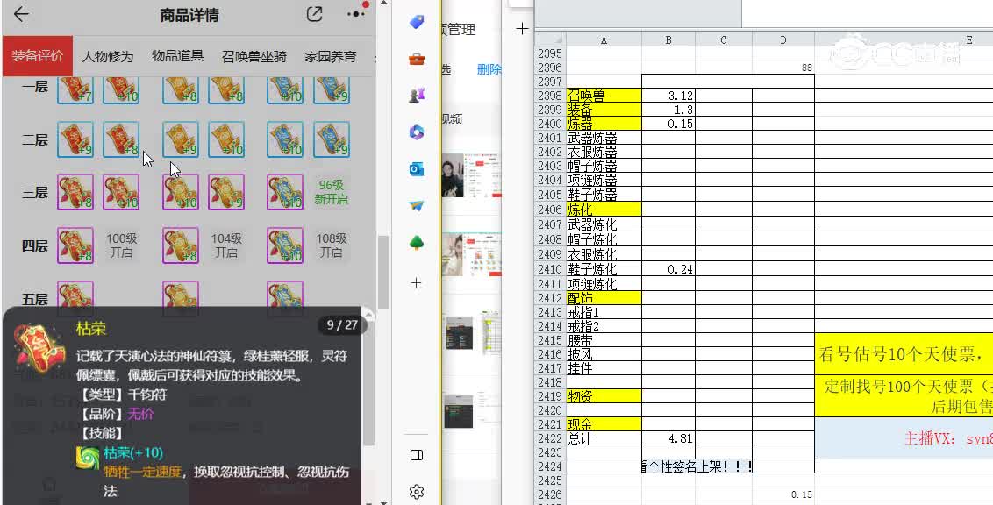The height and width of the screenshot is (505, 993).
Task: Click the yellow 召唤兽 cell
Action: click(604, 96)
